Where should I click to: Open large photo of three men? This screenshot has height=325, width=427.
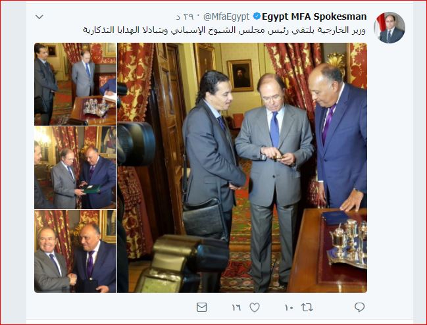pos(242,168)
